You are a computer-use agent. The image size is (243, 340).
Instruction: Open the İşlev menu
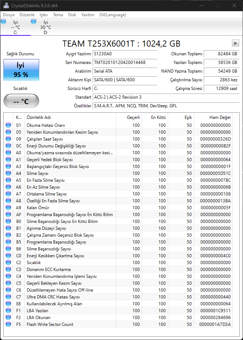(44, 15)
